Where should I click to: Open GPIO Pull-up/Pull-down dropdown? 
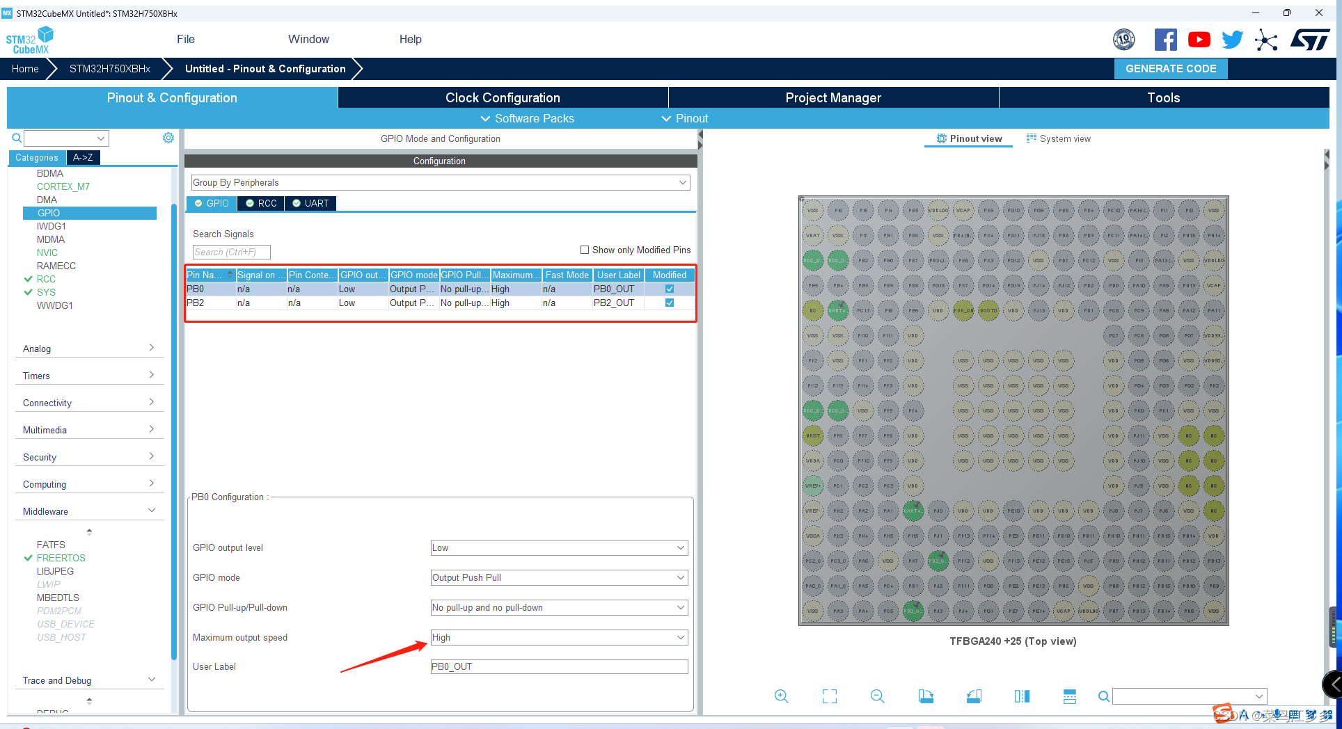pos(559,607)
